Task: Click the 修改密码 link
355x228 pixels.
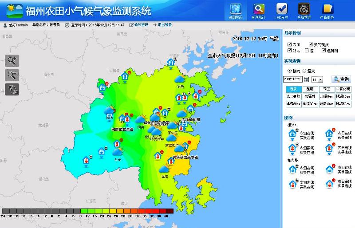Action: [139, 25]
